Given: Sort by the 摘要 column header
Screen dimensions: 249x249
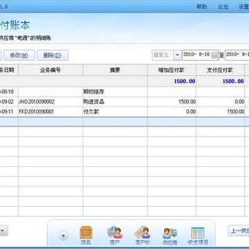Looking at the screenshot, I should click(115, 70).
